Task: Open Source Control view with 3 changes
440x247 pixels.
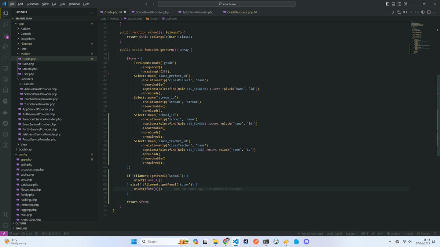Action: coord(5,35)
